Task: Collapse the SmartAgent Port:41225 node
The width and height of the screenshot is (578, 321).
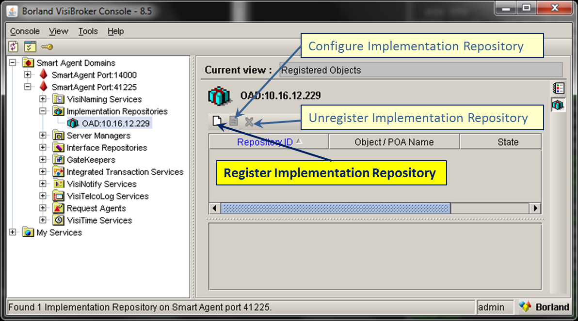Action: [x=28, y=87]
